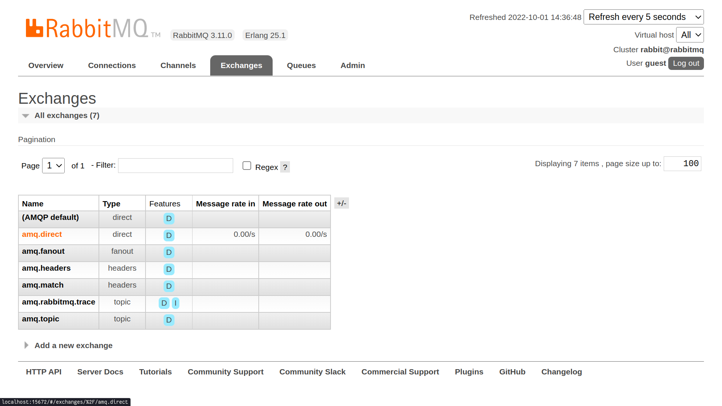
Task: Click the Regex help question mark
Action: 285,167
